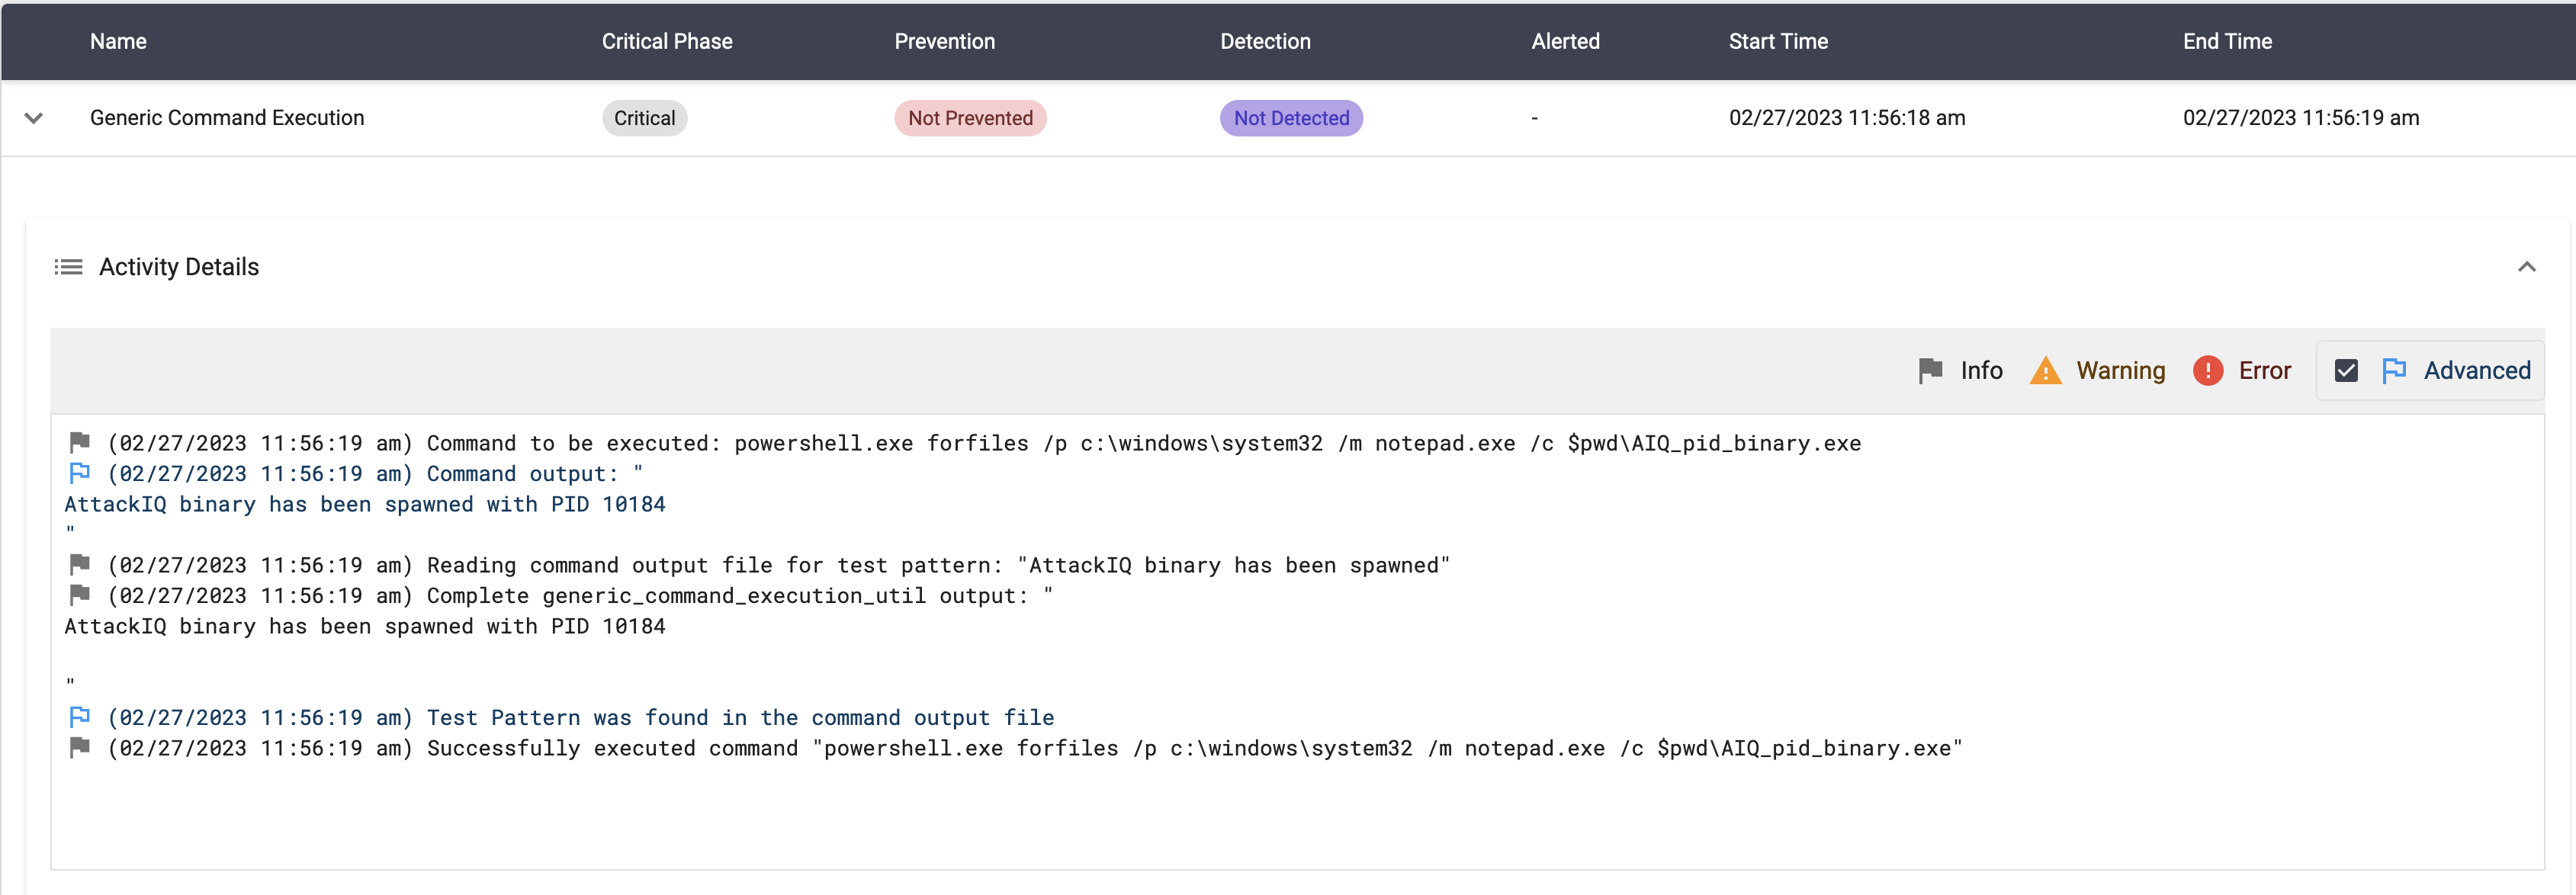The image size is (2576, 895).
Task: Click the Not Detected status badge
Action: click(1290, 118)
